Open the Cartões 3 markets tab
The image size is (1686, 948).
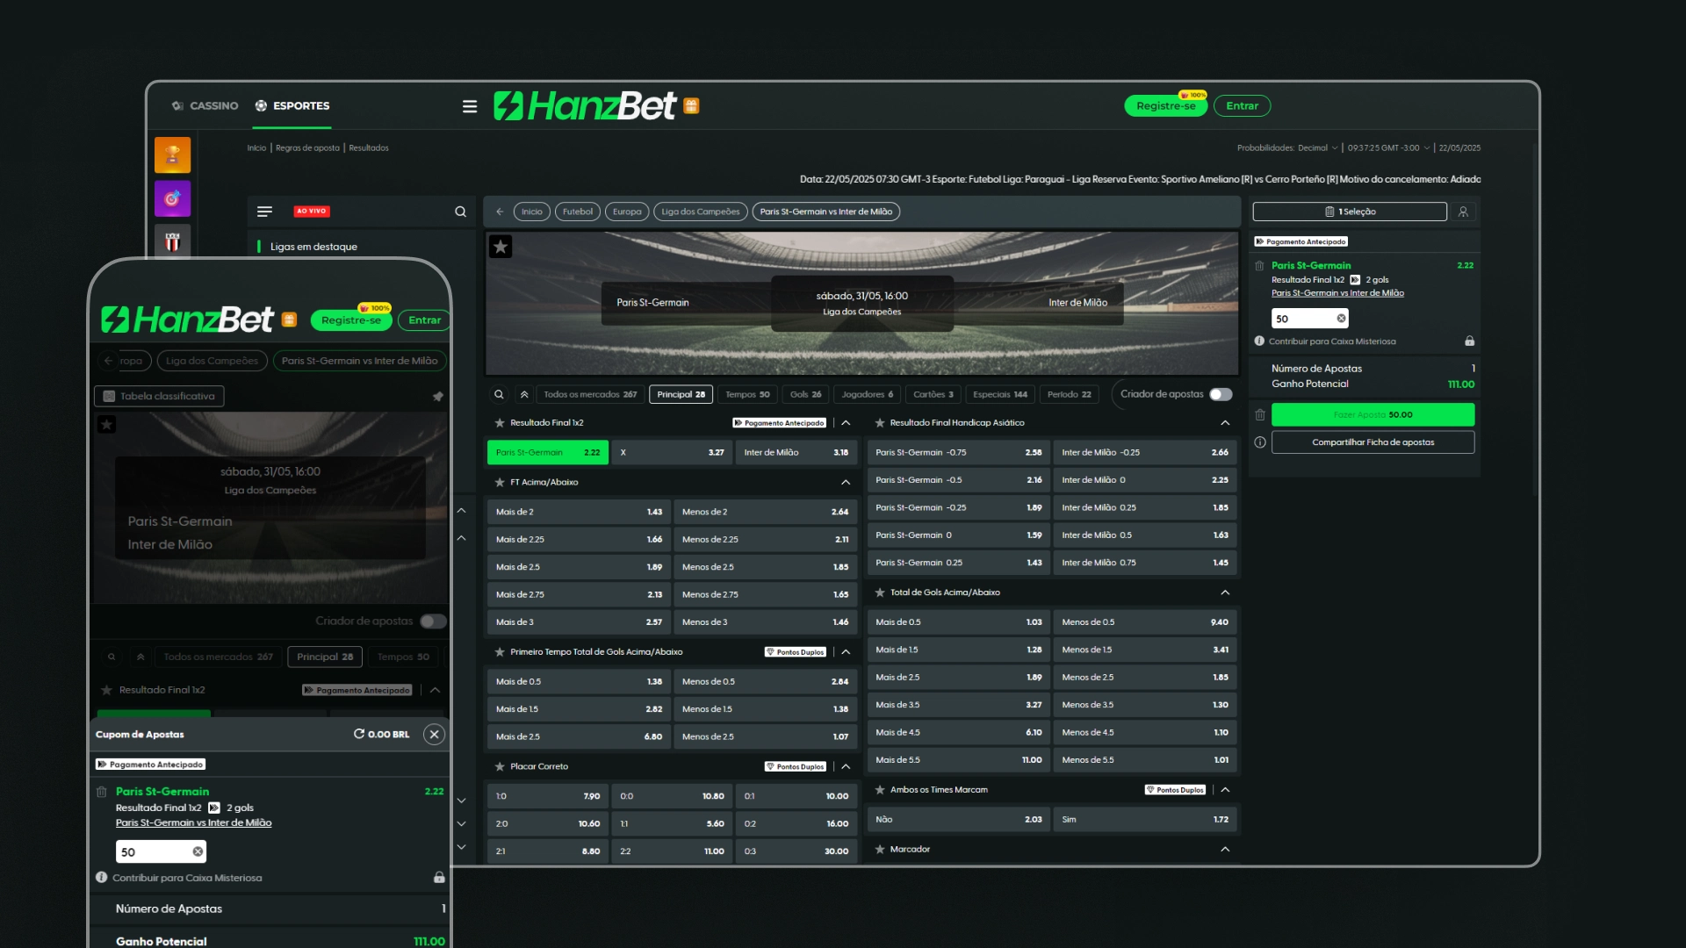[933, 394]
